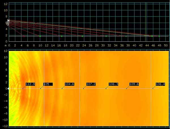The height and width of the screenshot is (129, 170).
Task: Click the 104.6 SPL value label
Action: point(69,84)
